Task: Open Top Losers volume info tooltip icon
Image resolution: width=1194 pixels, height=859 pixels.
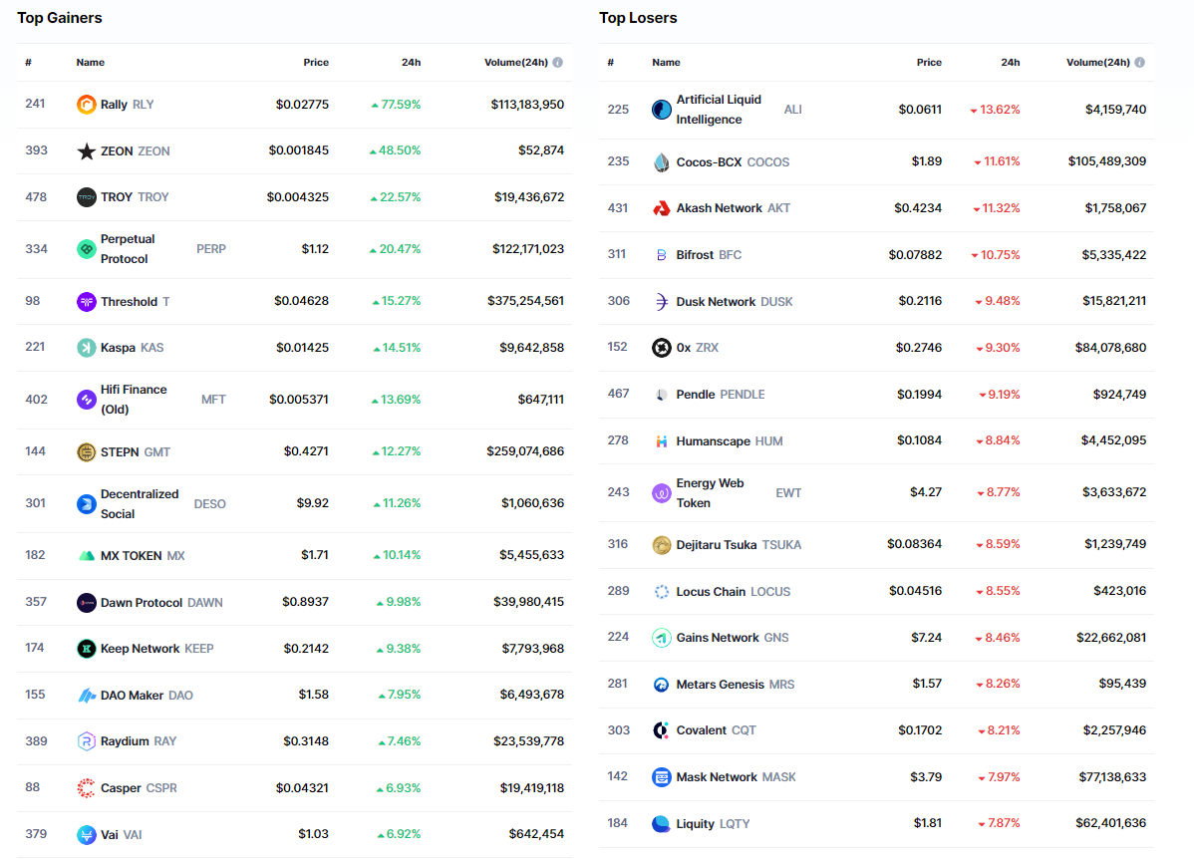Action: (x=1139, y=63)
